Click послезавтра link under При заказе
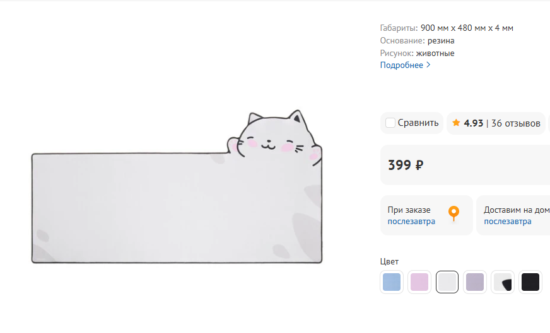Viewport: 550px width, 333px height. [411, 221]
